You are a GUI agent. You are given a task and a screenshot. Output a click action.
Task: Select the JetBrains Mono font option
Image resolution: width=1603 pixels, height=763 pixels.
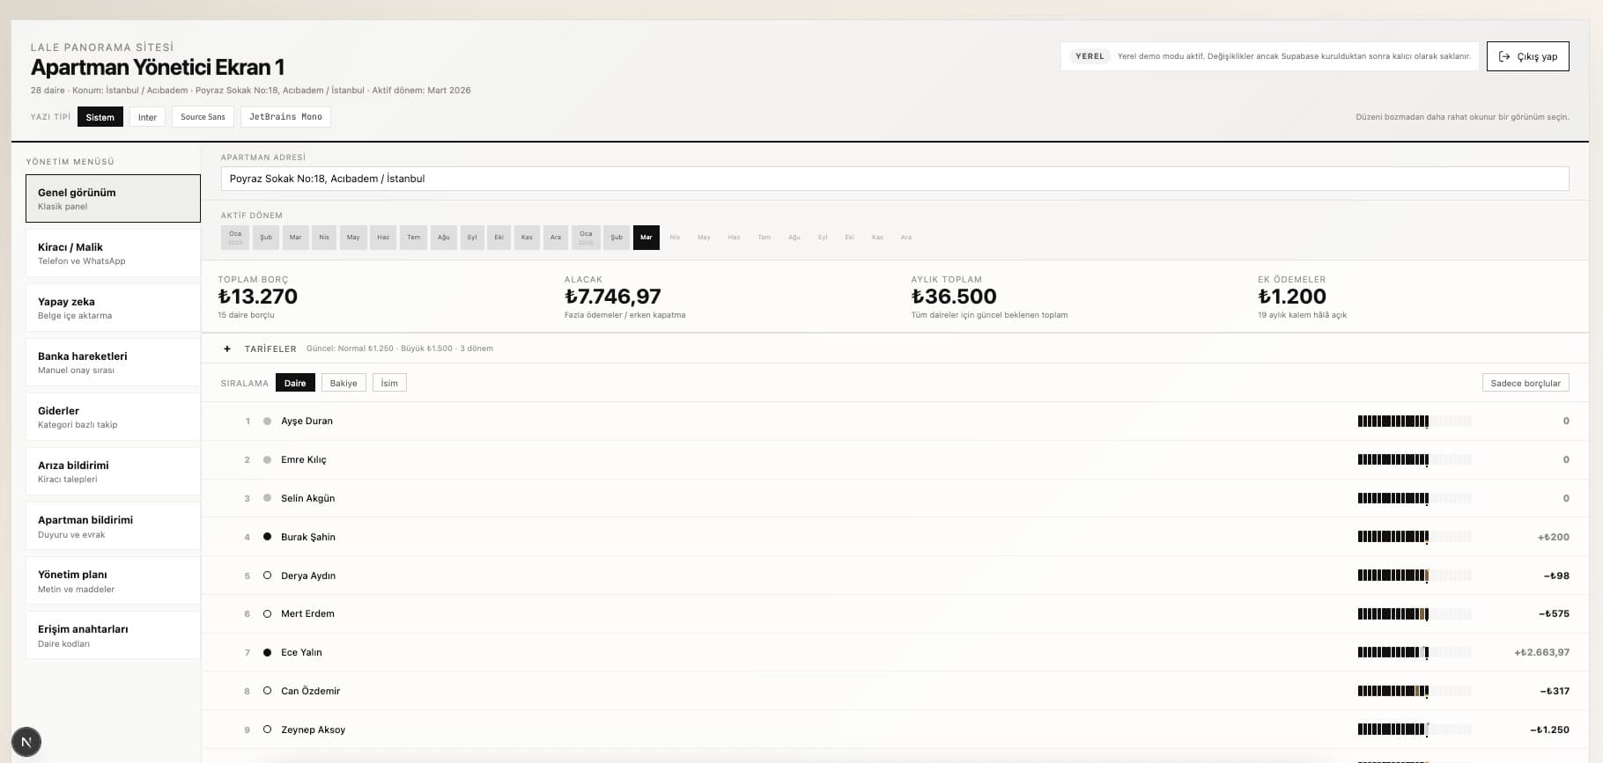point(285,117)
